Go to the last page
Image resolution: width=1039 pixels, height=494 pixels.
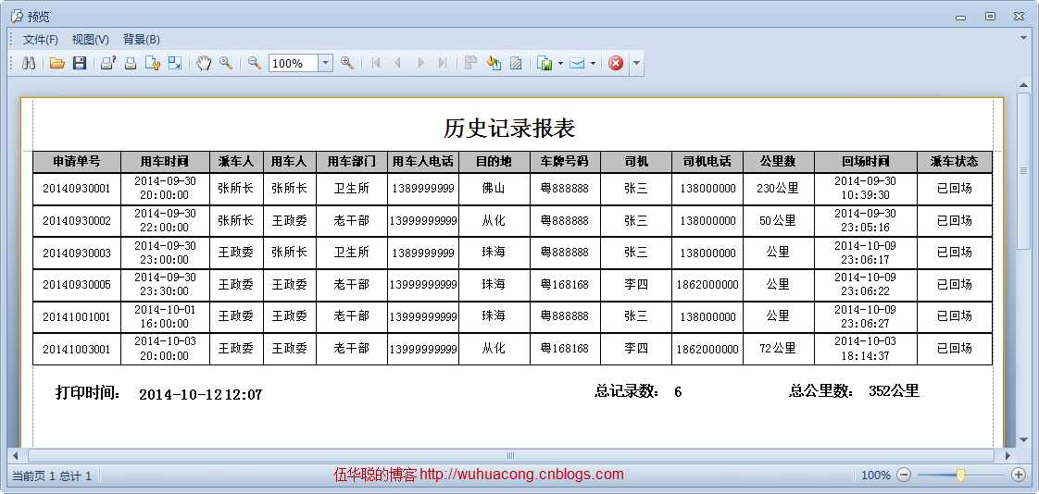(x=443, y=64)
